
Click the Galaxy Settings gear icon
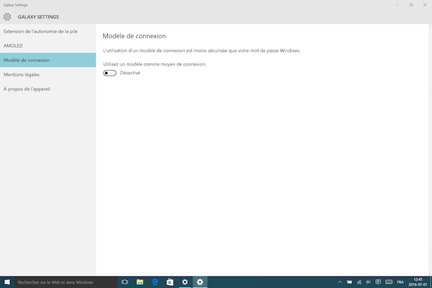click(x=7, y=17)
